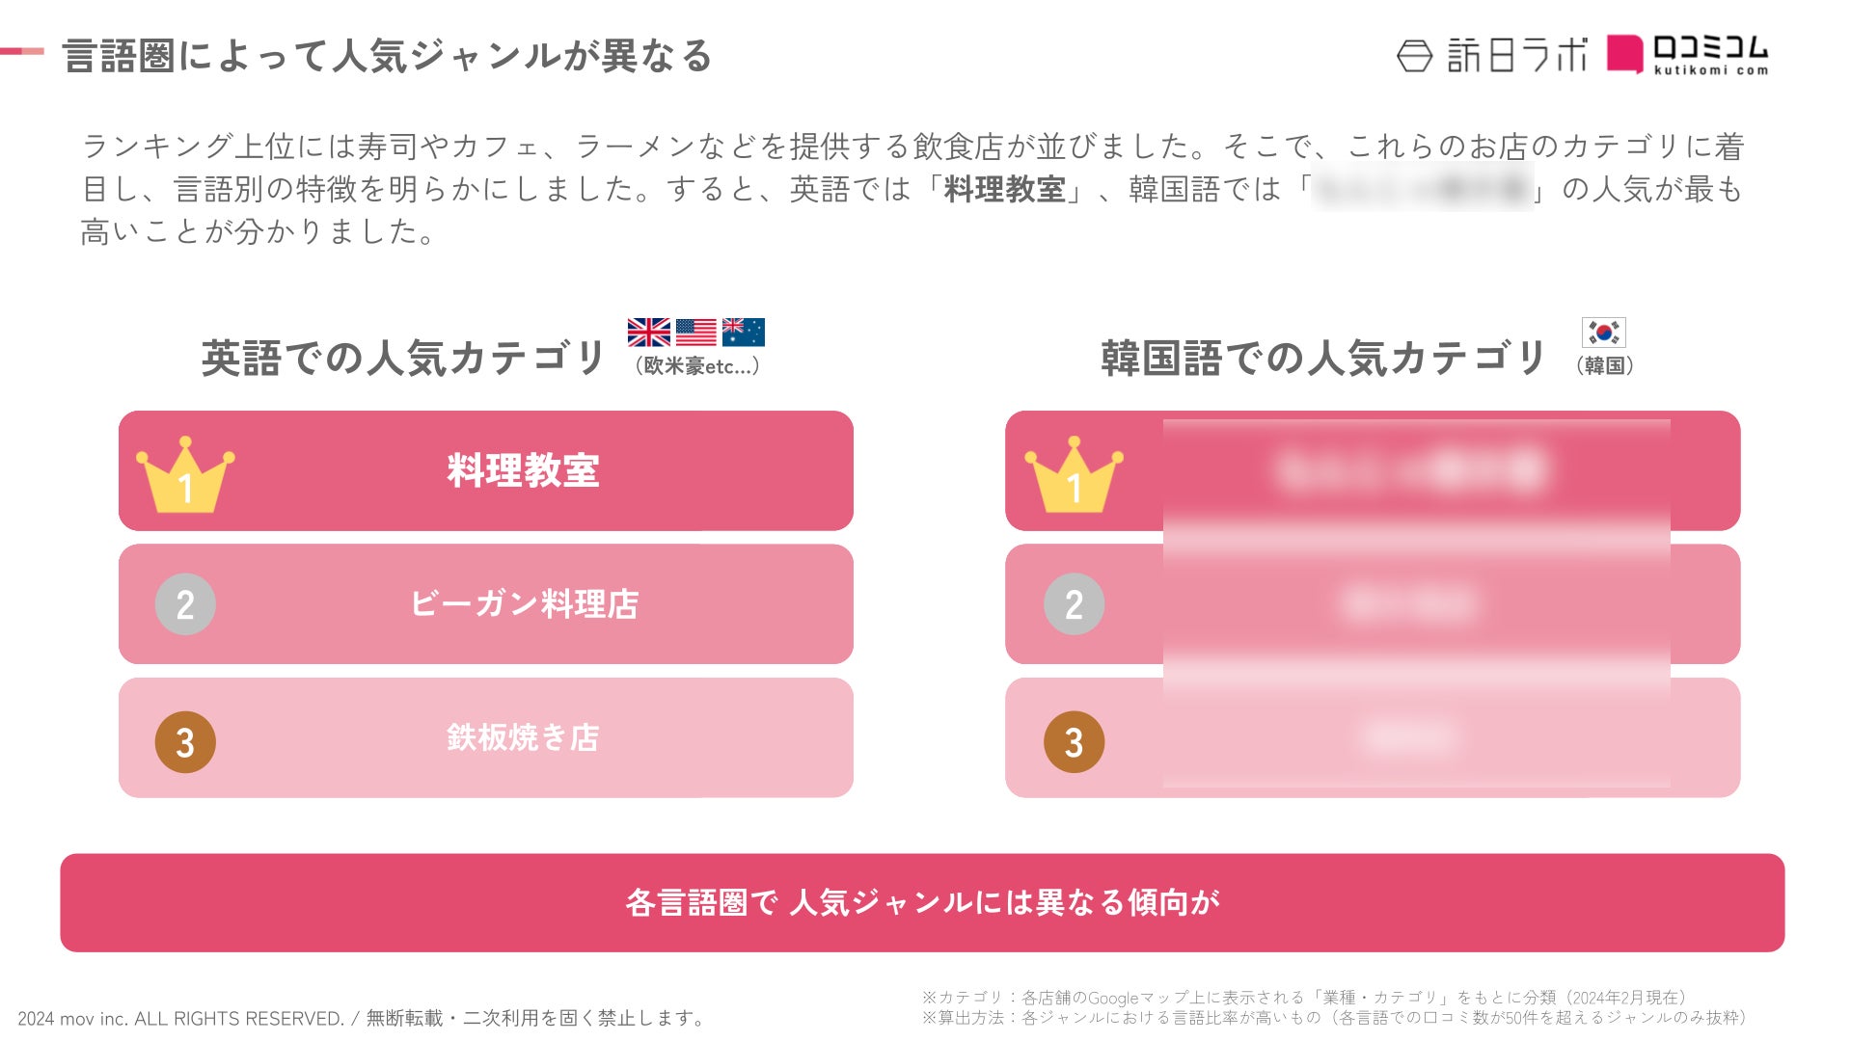This screenshot has height=1041, width=1851.
Task: Click the 韓国語での人気カテゴリ heading
Action: click(x=1322, y=358)
